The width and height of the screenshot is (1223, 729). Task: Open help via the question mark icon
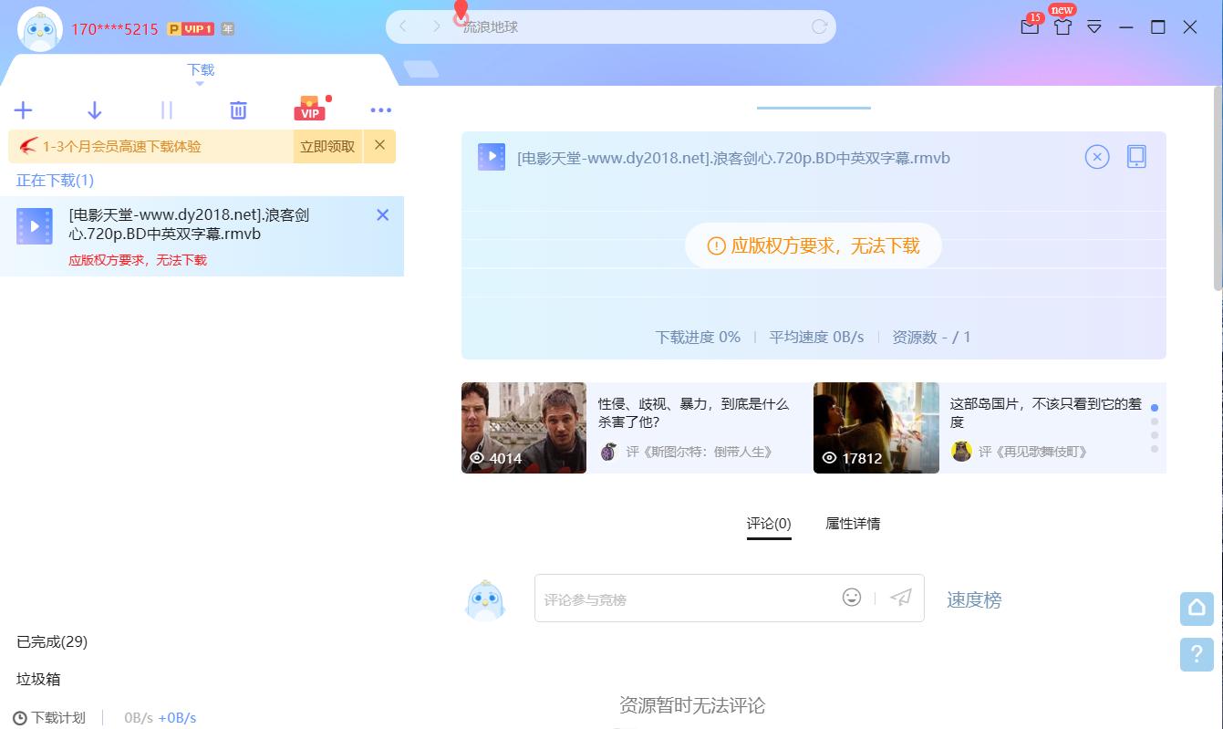coord(1197,655)
